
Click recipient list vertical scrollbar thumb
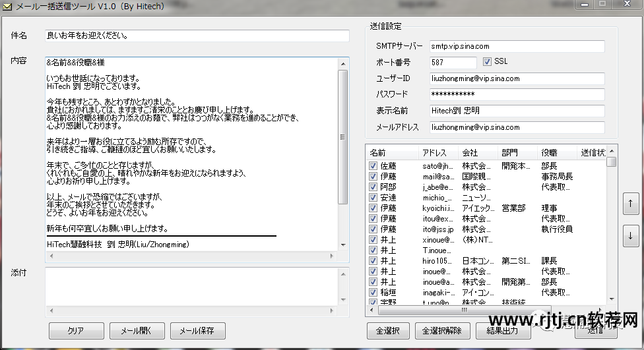[612, 161]
